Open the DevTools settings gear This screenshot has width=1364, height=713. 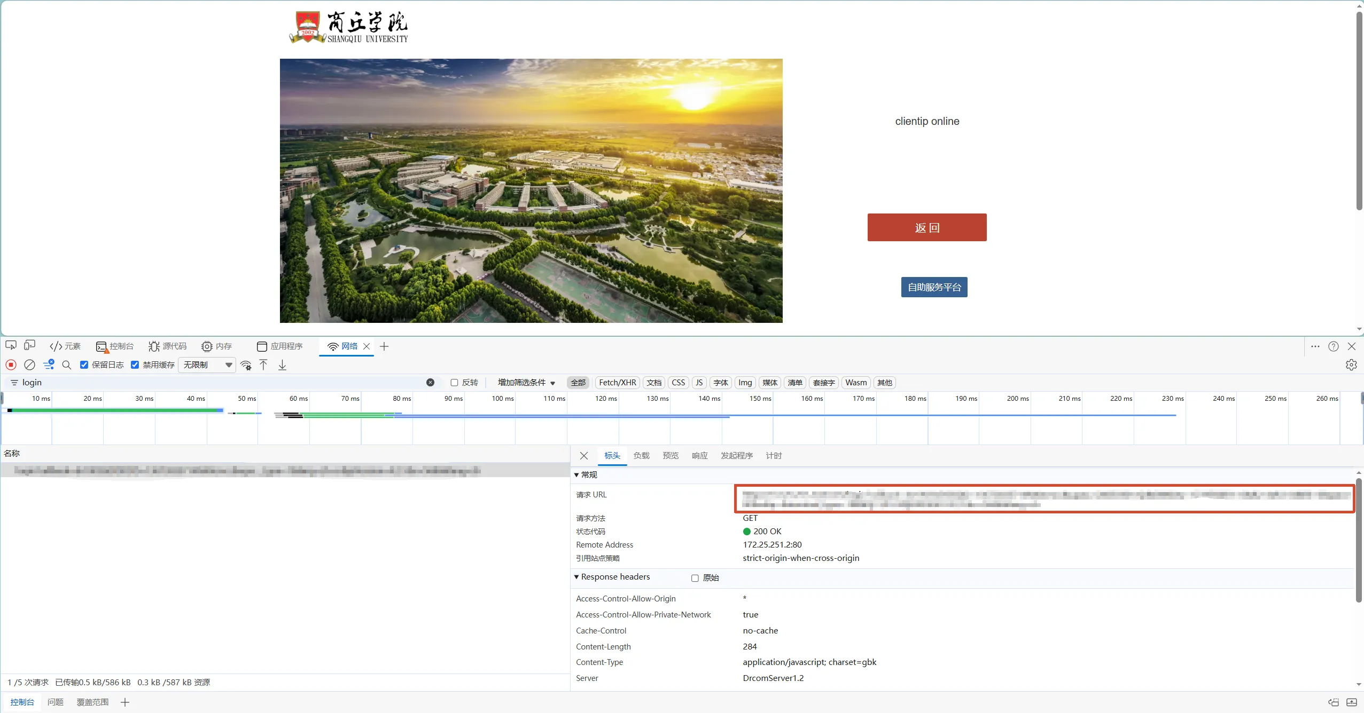pos(1351,365)
